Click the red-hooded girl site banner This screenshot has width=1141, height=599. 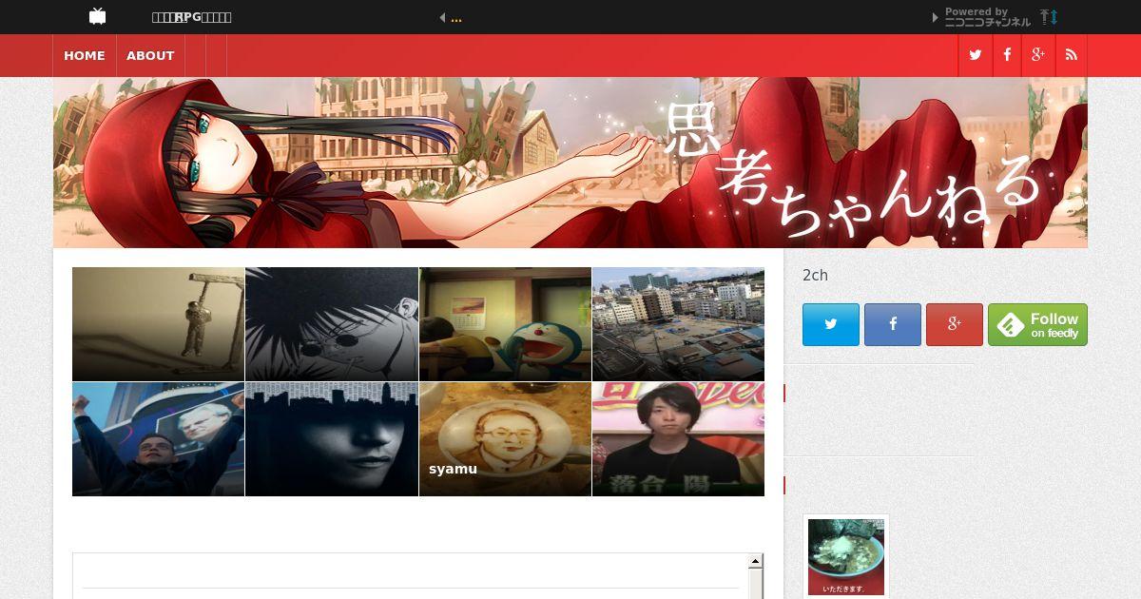pyautogui.click(x=570, y=163)
